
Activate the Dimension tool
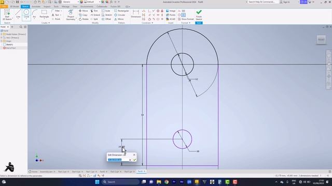tap(136, 14)
